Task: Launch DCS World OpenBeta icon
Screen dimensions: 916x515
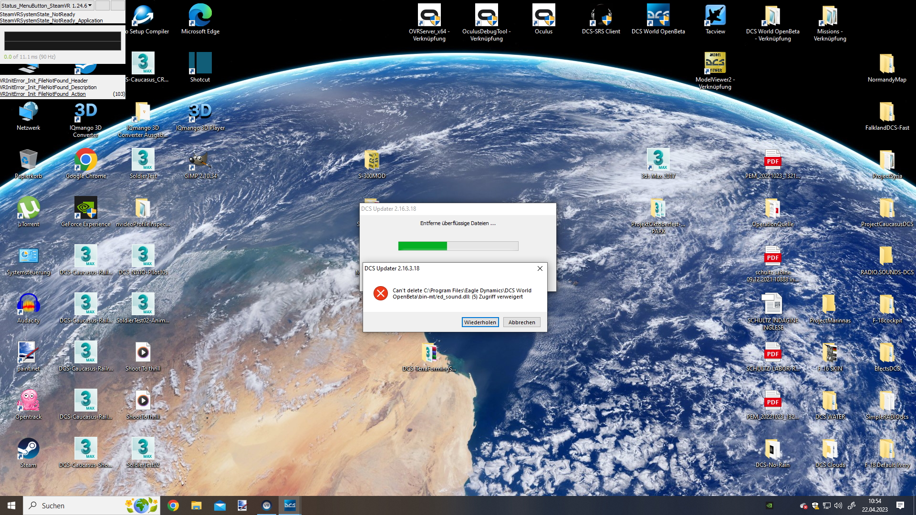Action: coord(658,20)
